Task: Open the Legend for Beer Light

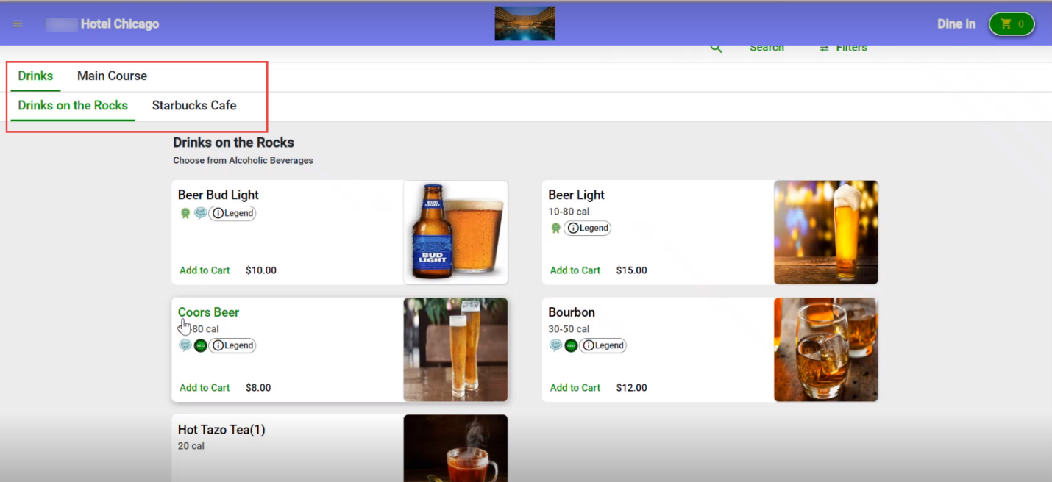Action: click(588, 228)
